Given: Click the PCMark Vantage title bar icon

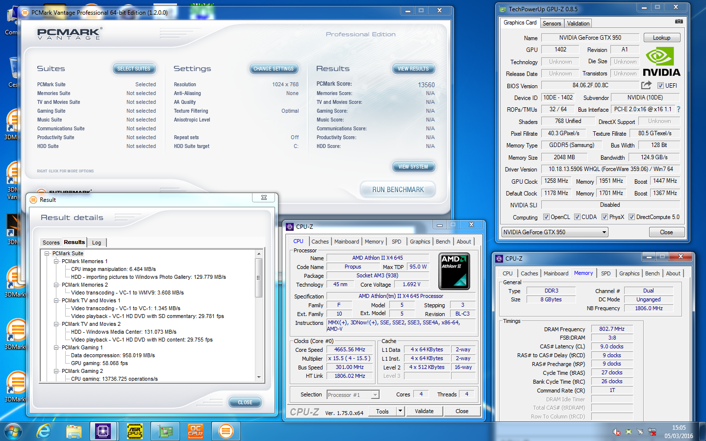Looking at the screenshot, I should [x=25, y=12].
